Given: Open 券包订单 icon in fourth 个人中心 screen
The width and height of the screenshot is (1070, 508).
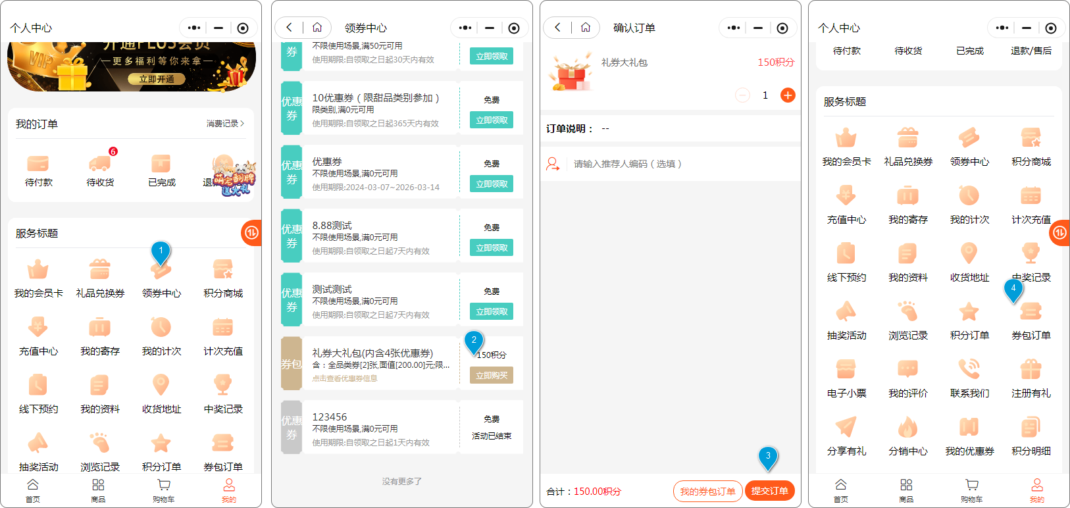Looking at the screenshot, I should tap(1031, 311).
